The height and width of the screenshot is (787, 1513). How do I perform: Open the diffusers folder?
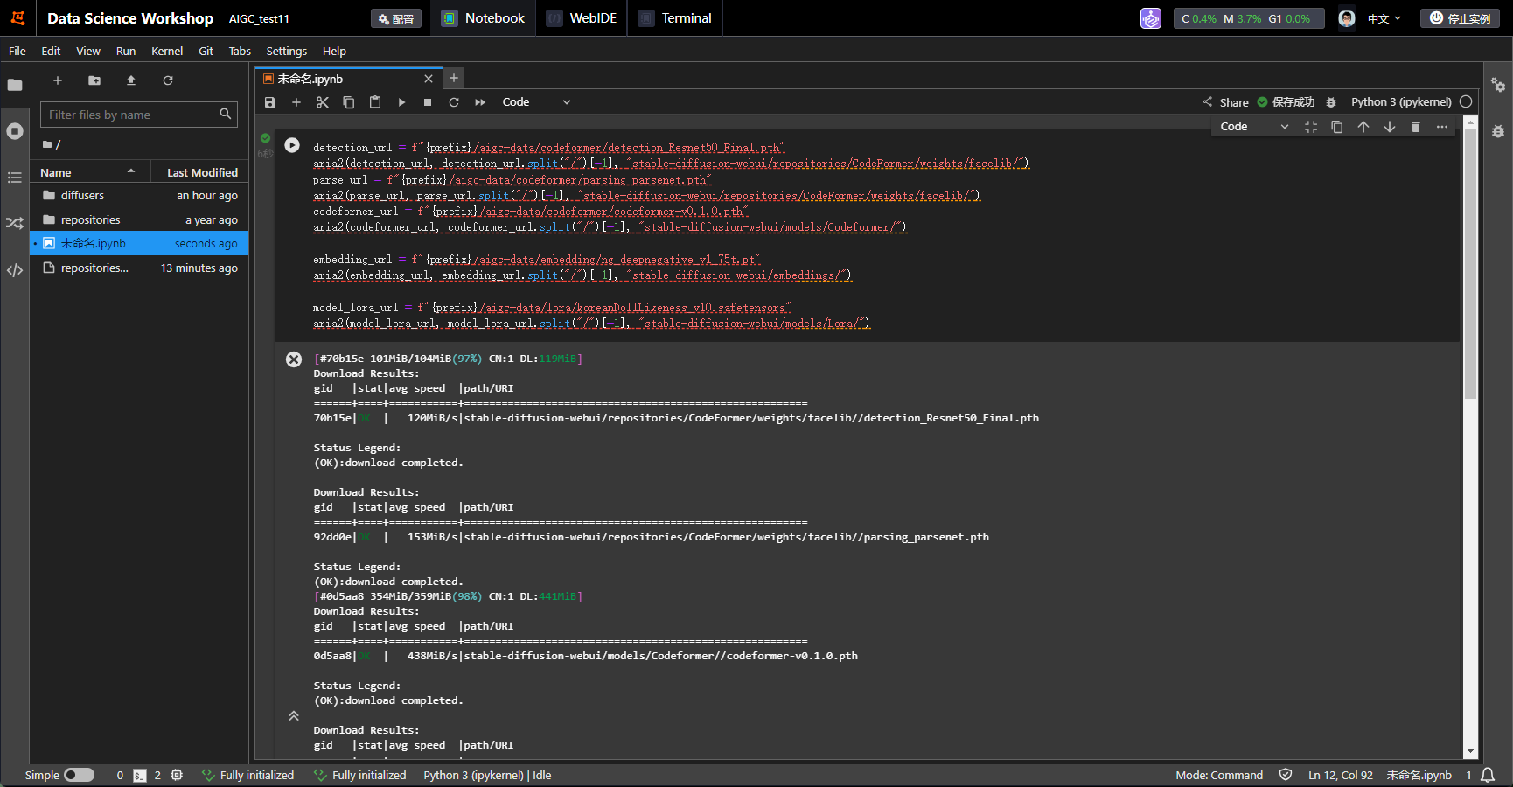click(x=140, y=195)
